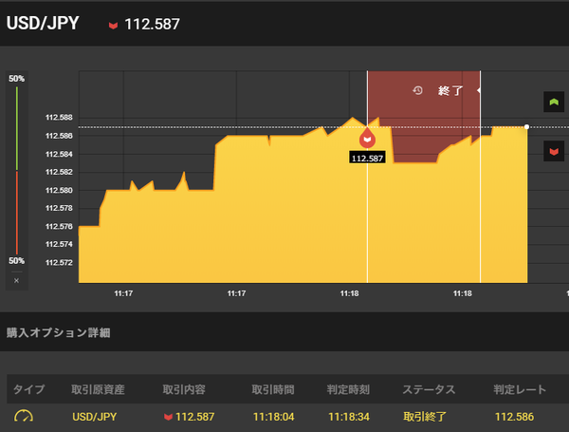This screenshot has height=432, width=569.
Task: Click header rate 112.587
Action: pos(152,25)
